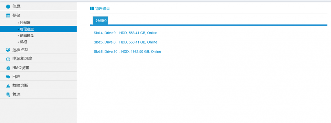Open the Slot:6 Drive:10 disk link

[x=127, y=51]
